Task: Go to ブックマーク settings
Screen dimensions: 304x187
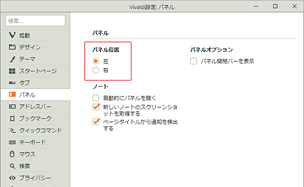Action: click(35, 119)
